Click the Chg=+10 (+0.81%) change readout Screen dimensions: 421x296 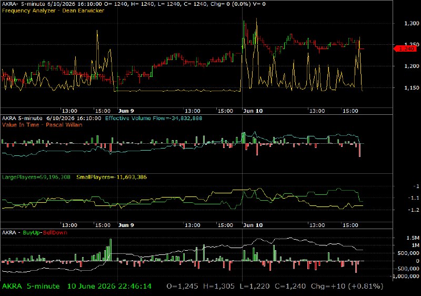coord(347,287)
